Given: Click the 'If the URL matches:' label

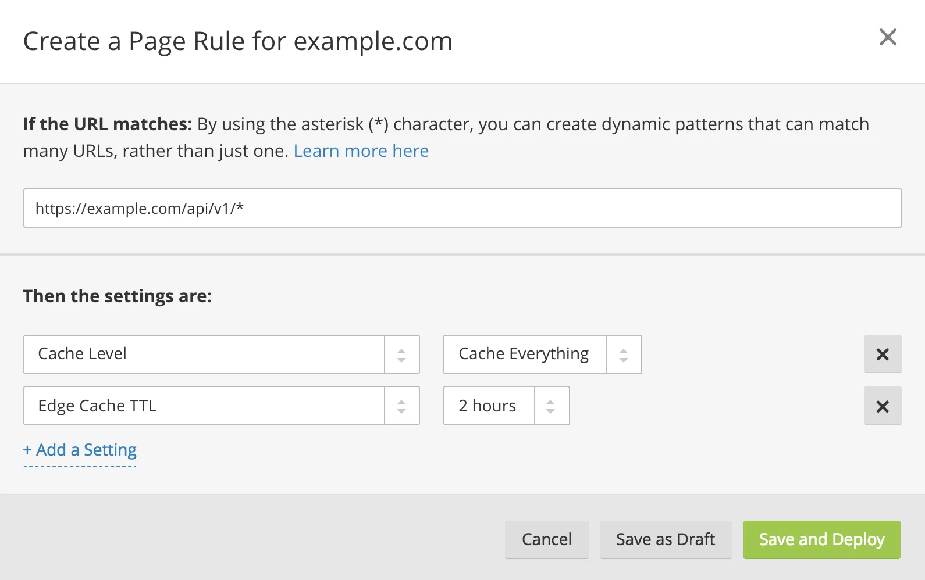Looking at the screenshot, I should pos(107,124).
